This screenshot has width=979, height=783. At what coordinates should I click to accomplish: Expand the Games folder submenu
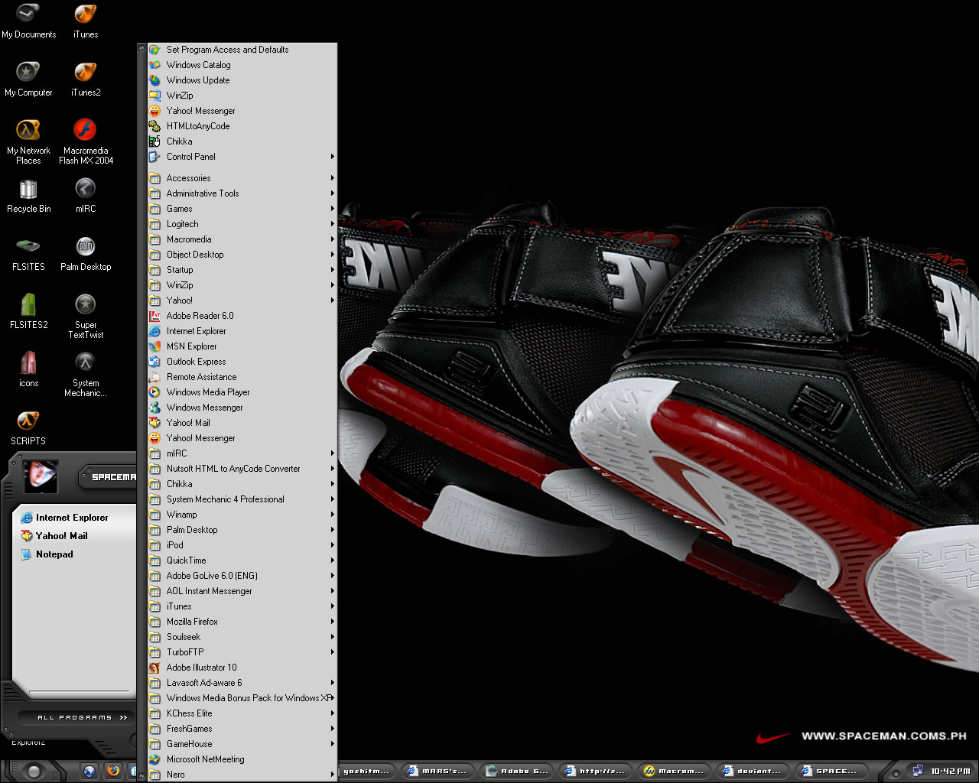tap(242, 209)
